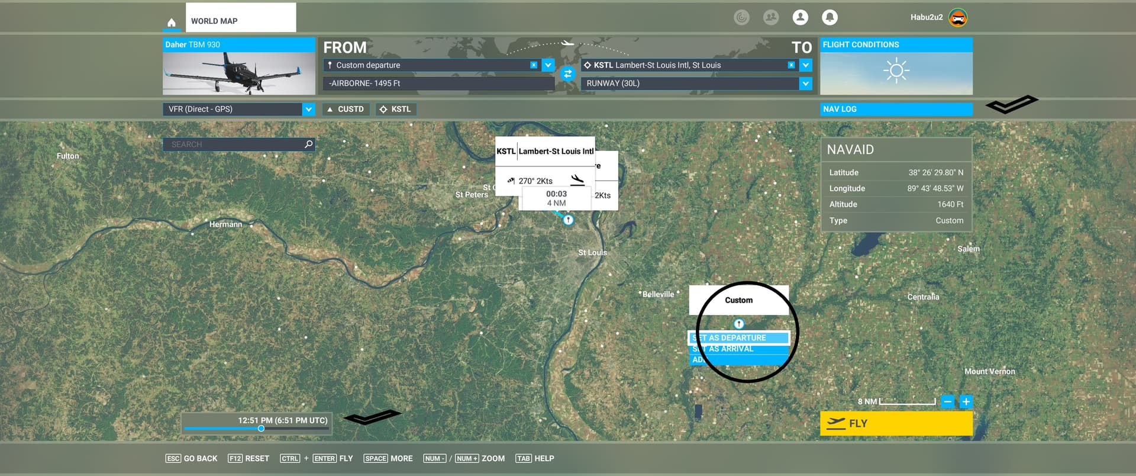Open the VFR (Direct - GPS) dropdown
The width and height of the screenshot is (1136, 476).
(239, 109)
